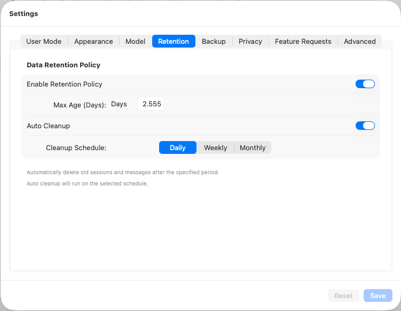401x311 pixels.
Task: Click the Max Age (Days) label
Action: click(80, 105)
